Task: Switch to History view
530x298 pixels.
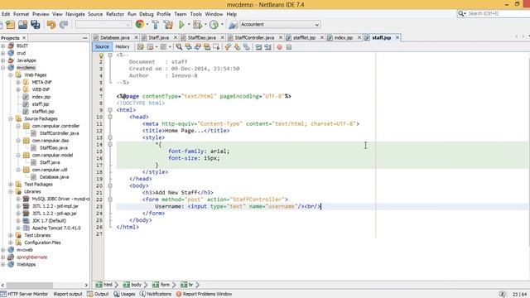Action: pos(123,46)
